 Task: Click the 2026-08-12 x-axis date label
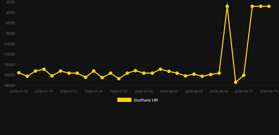tap(244, 91)
